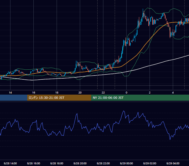Click the blue session bar before London
This screenshot has height=166, width=189.
14,98
